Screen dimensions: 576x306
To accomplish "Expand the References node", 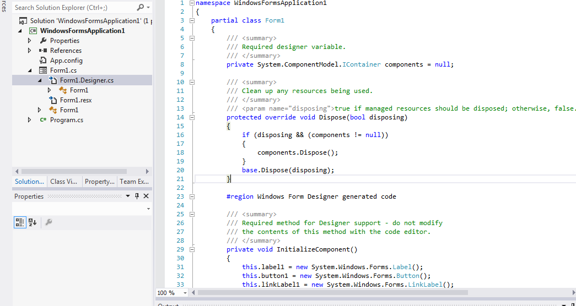I will point(30,51).
